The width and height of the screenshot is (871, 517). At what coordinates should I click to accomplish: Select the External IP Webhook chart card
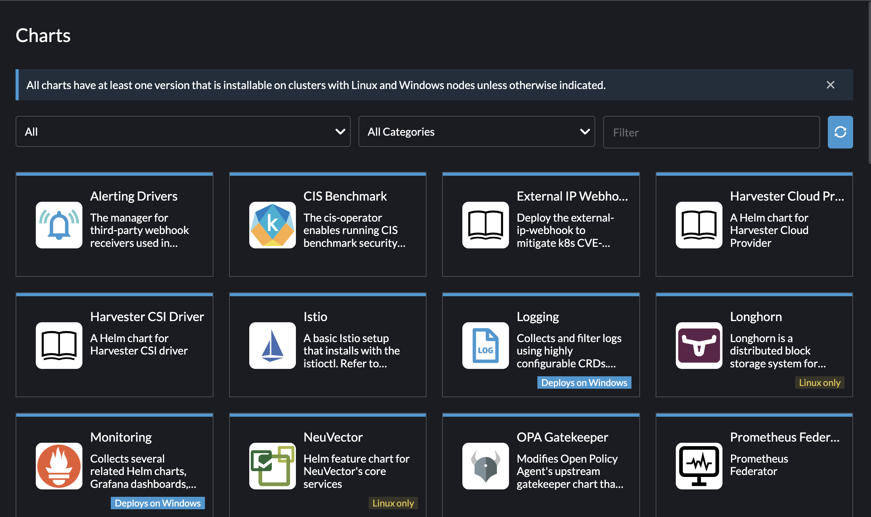coord(541,225)
